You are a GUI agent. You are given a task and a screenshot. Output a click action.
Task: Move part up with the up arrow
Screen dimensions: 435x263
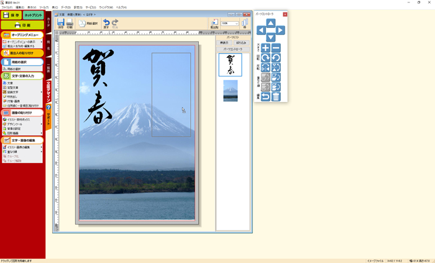pyautogui.click(x=271, y=22)
